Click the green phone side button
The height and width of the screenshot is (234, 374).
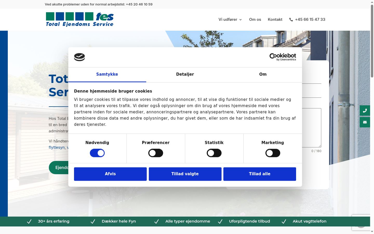[365, 110]
